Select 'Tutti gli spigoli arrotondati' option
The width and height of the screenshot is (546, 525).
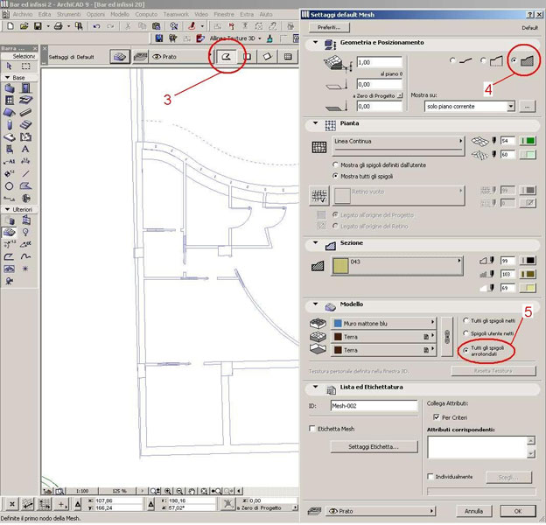pyautogui.click(x=465, y=348)
